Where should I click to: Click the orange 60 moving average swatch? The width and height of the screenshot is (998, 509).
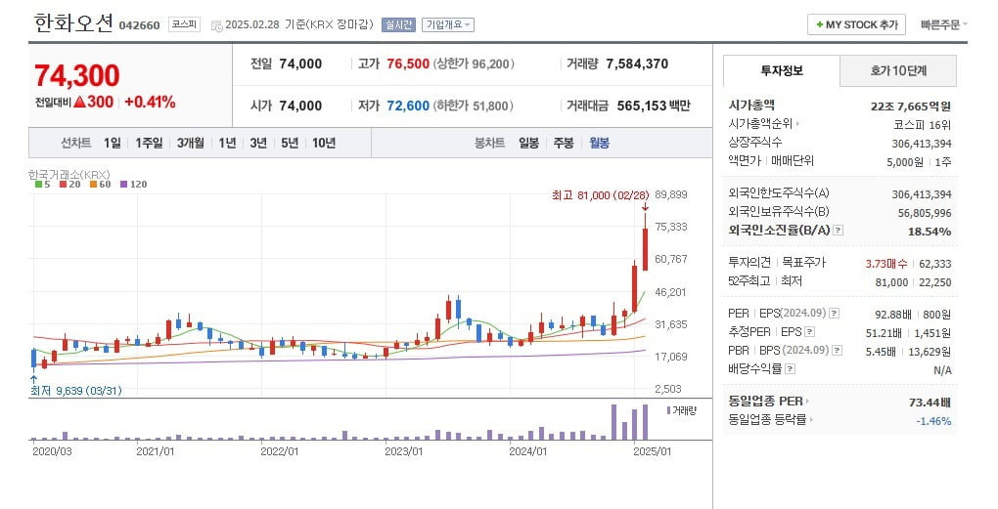(x=93, y=185)
